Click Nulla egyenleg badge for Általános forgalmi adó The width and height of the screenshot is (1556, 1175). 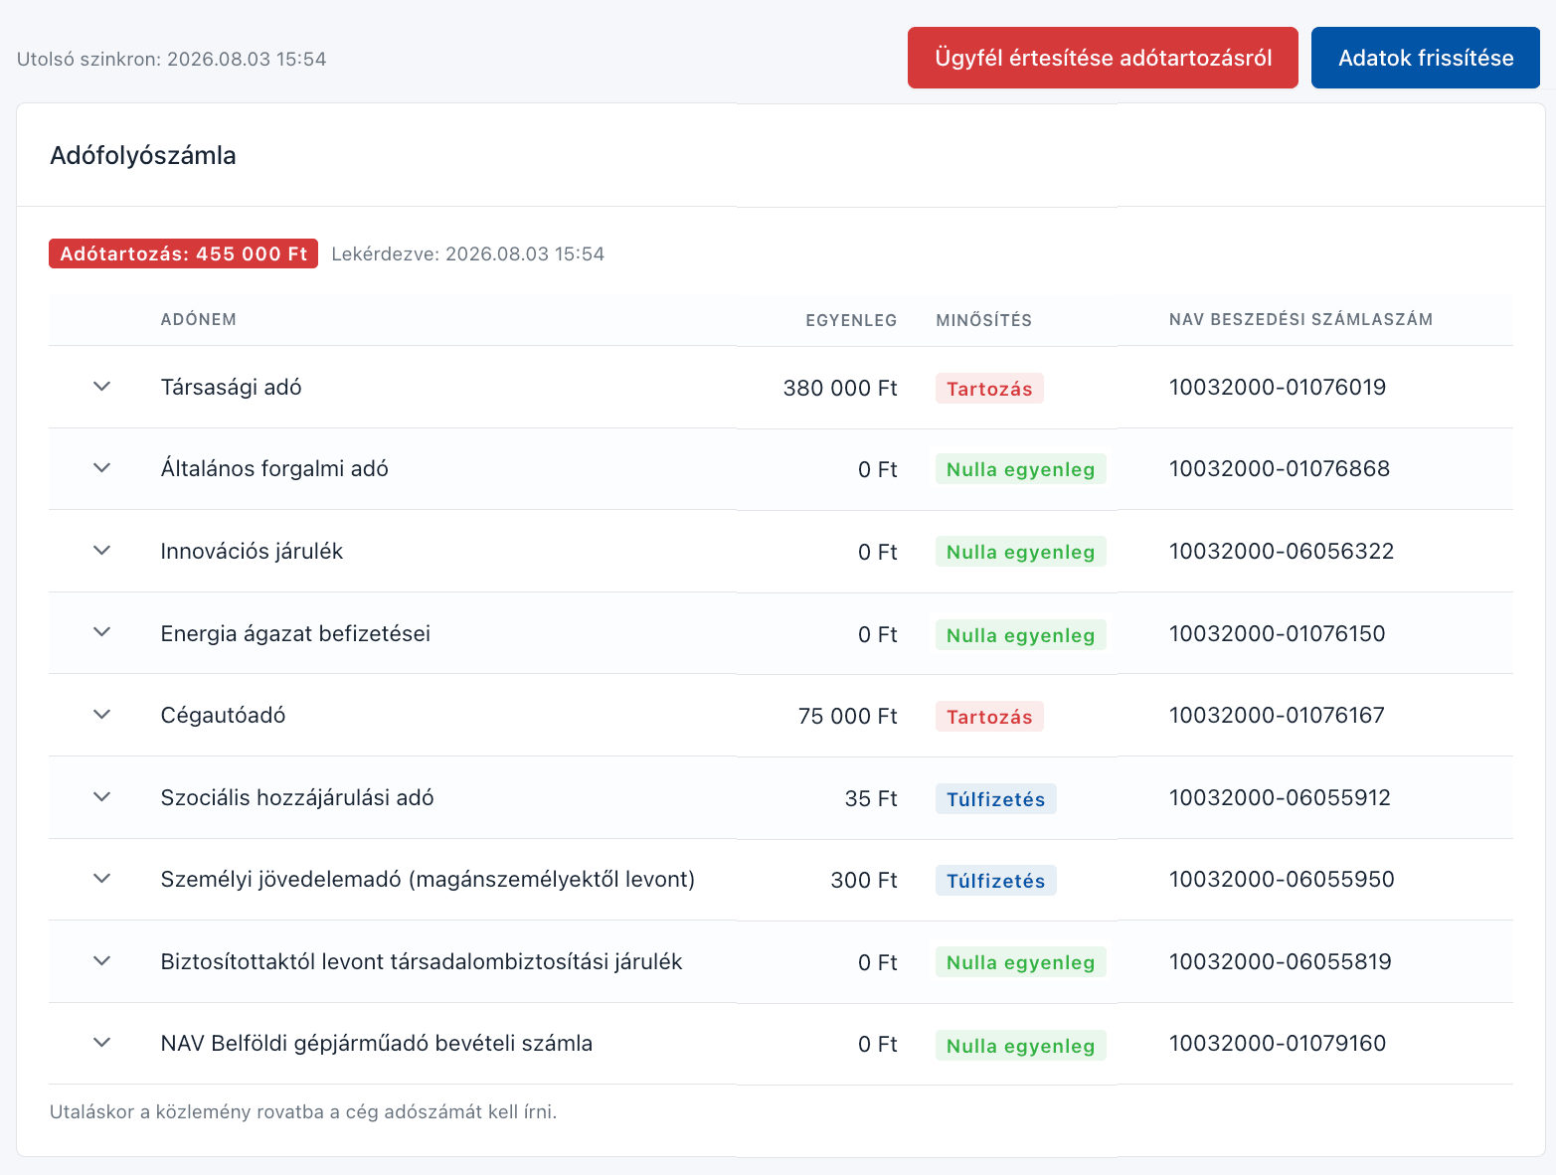[x=1020, y=469]
